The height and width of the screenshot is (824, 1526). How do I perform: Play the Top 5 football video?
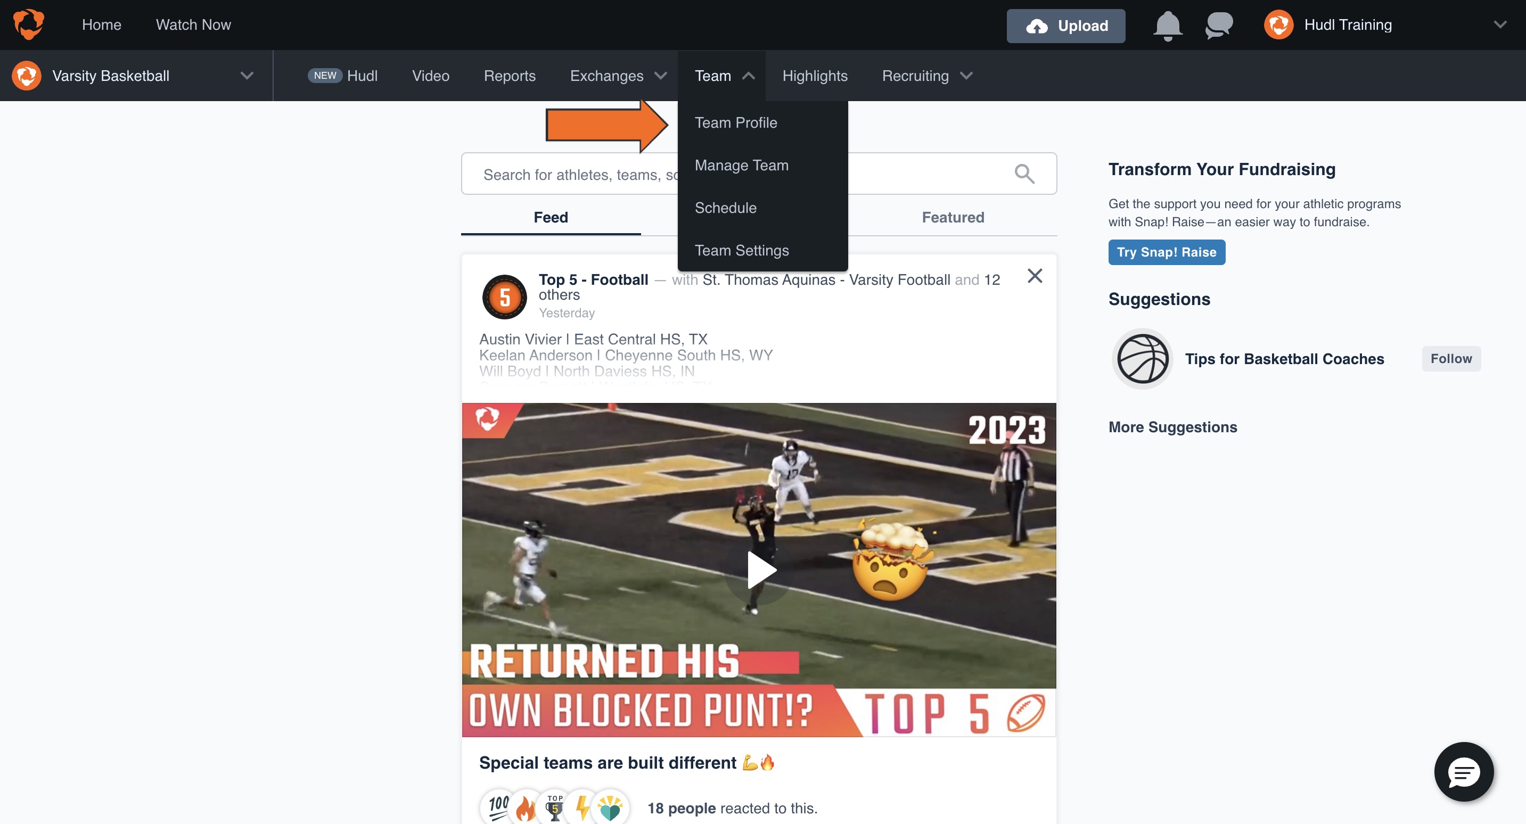759,570
